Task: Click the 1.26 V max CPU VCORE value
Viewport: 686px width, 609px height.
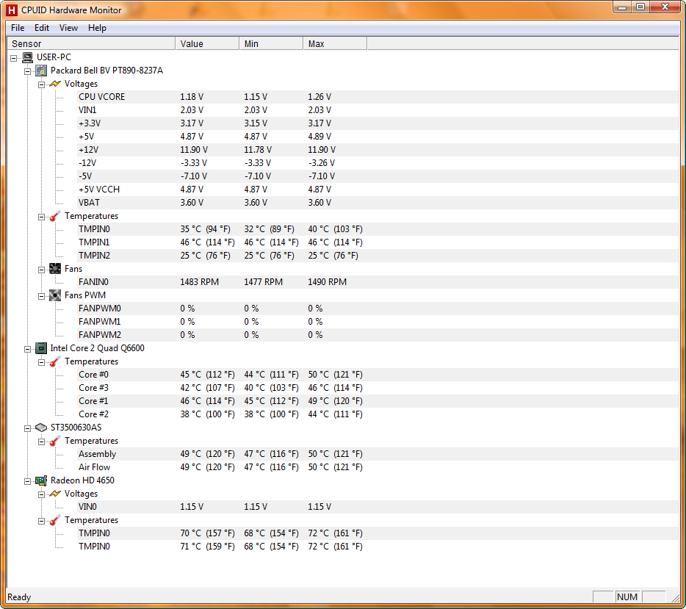Action: (x=319, y=97)
